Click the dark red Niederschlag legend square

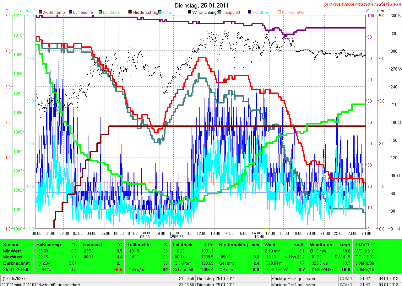130,12
